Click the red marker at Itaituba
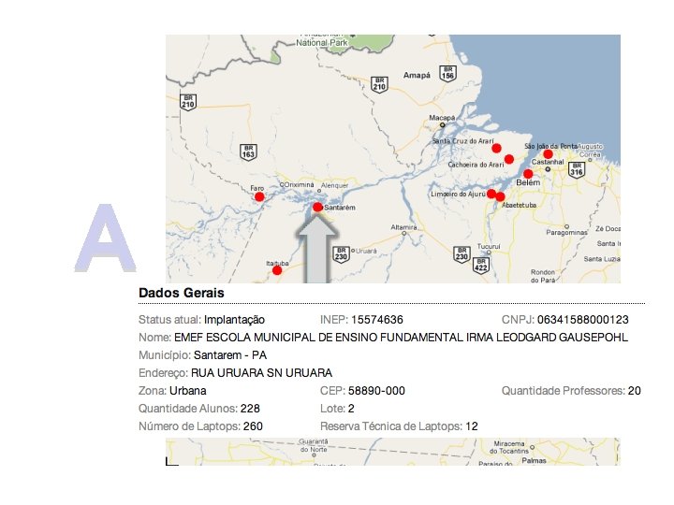 [277, 270]
